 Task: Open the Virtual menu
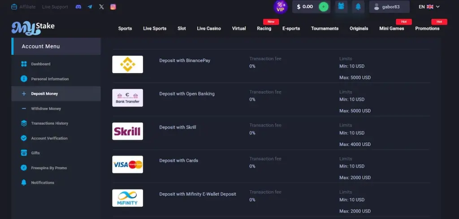(x=239, y=28)
